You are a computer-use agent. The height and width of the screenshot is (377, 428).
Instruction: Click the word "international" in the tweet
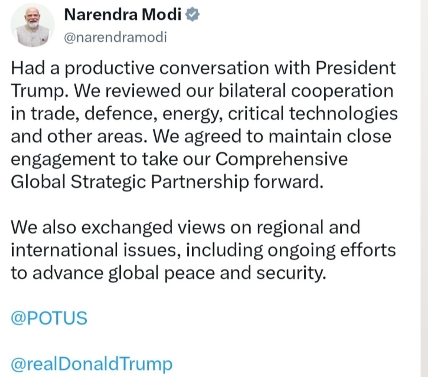[x=64, y=250]
